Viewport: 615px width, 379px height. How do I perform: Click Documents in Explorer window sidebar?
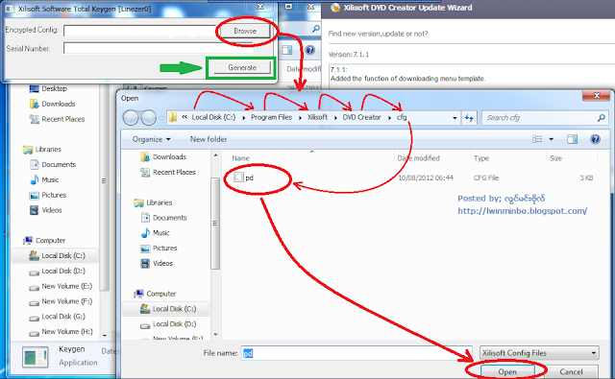coord(53,164)
